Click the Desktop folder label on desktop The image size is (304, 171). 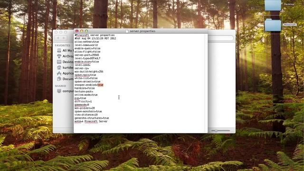[289, 4]
